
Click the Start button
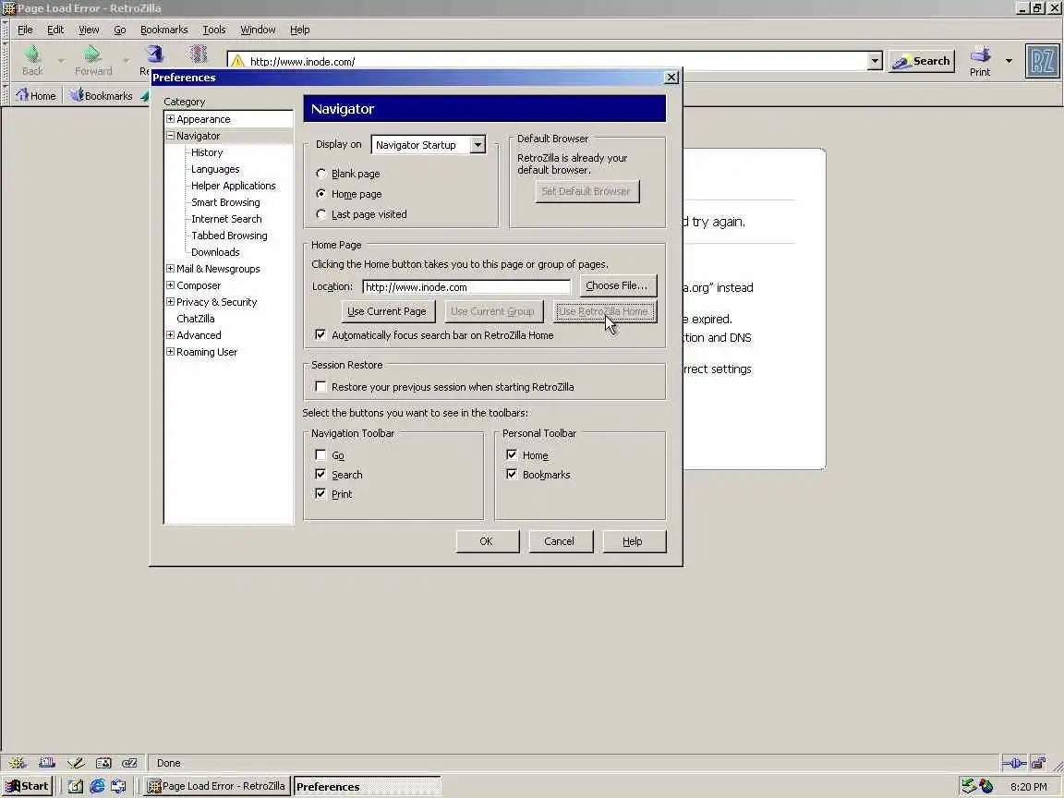tap(28, 787)
